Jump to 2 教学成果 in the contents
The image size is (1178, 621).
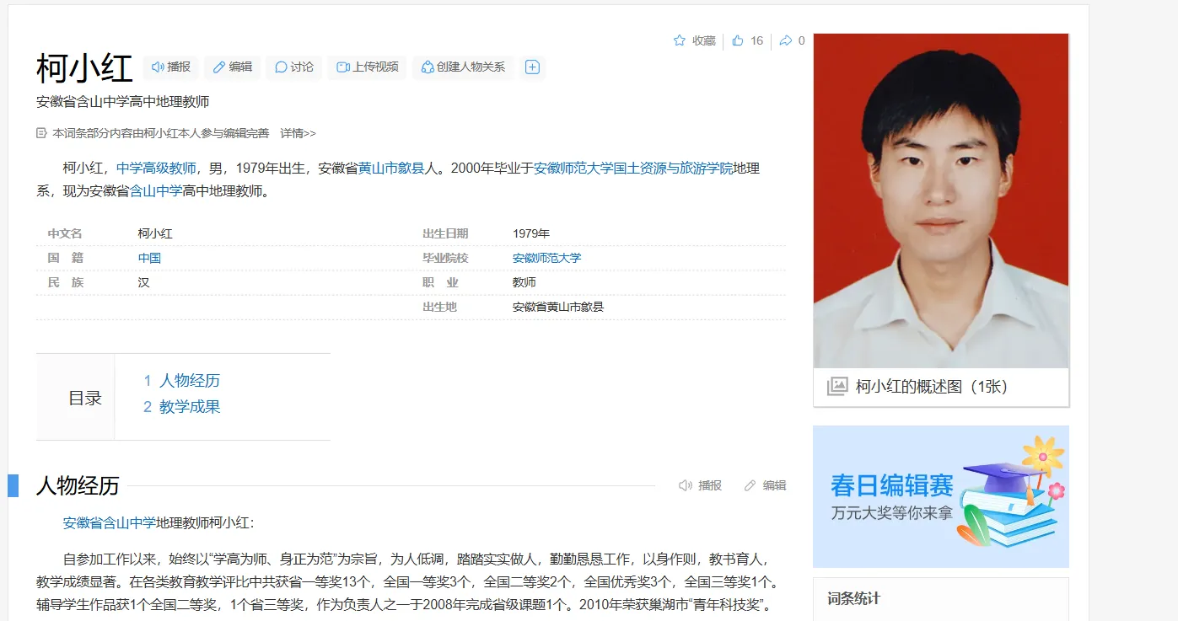[x=181, y=407]
